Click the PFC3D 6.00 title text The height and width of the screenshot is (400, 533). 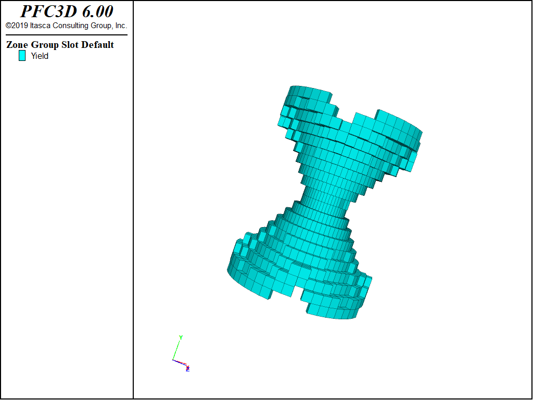coord(67,11)
